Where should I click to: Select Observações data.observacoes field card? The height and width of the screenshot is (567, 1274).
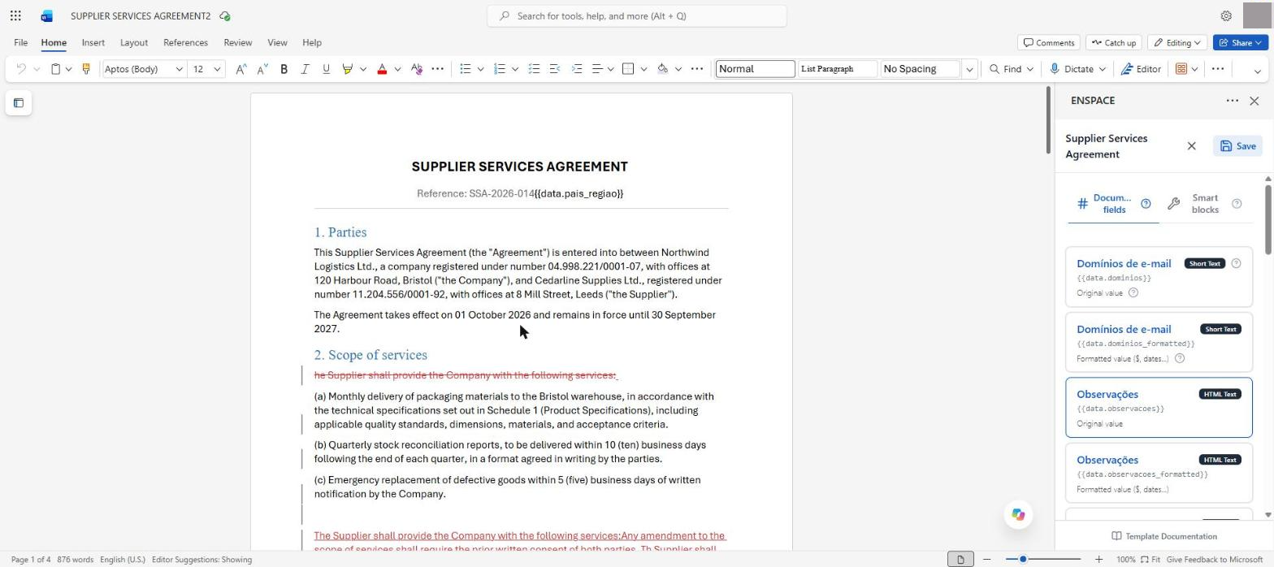point(1159,408)
